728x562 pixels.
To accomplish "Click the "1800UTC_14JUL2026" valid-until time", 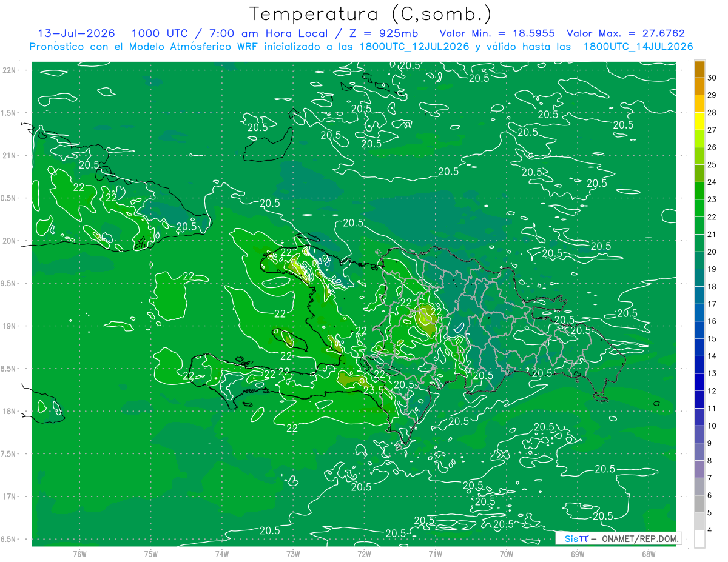I will pyautogui.click(x=638, y=46).
